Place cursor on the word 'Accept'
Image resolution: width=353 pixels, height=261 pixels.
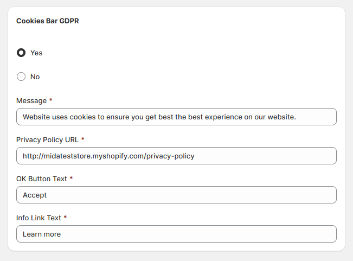click(35, 195)
